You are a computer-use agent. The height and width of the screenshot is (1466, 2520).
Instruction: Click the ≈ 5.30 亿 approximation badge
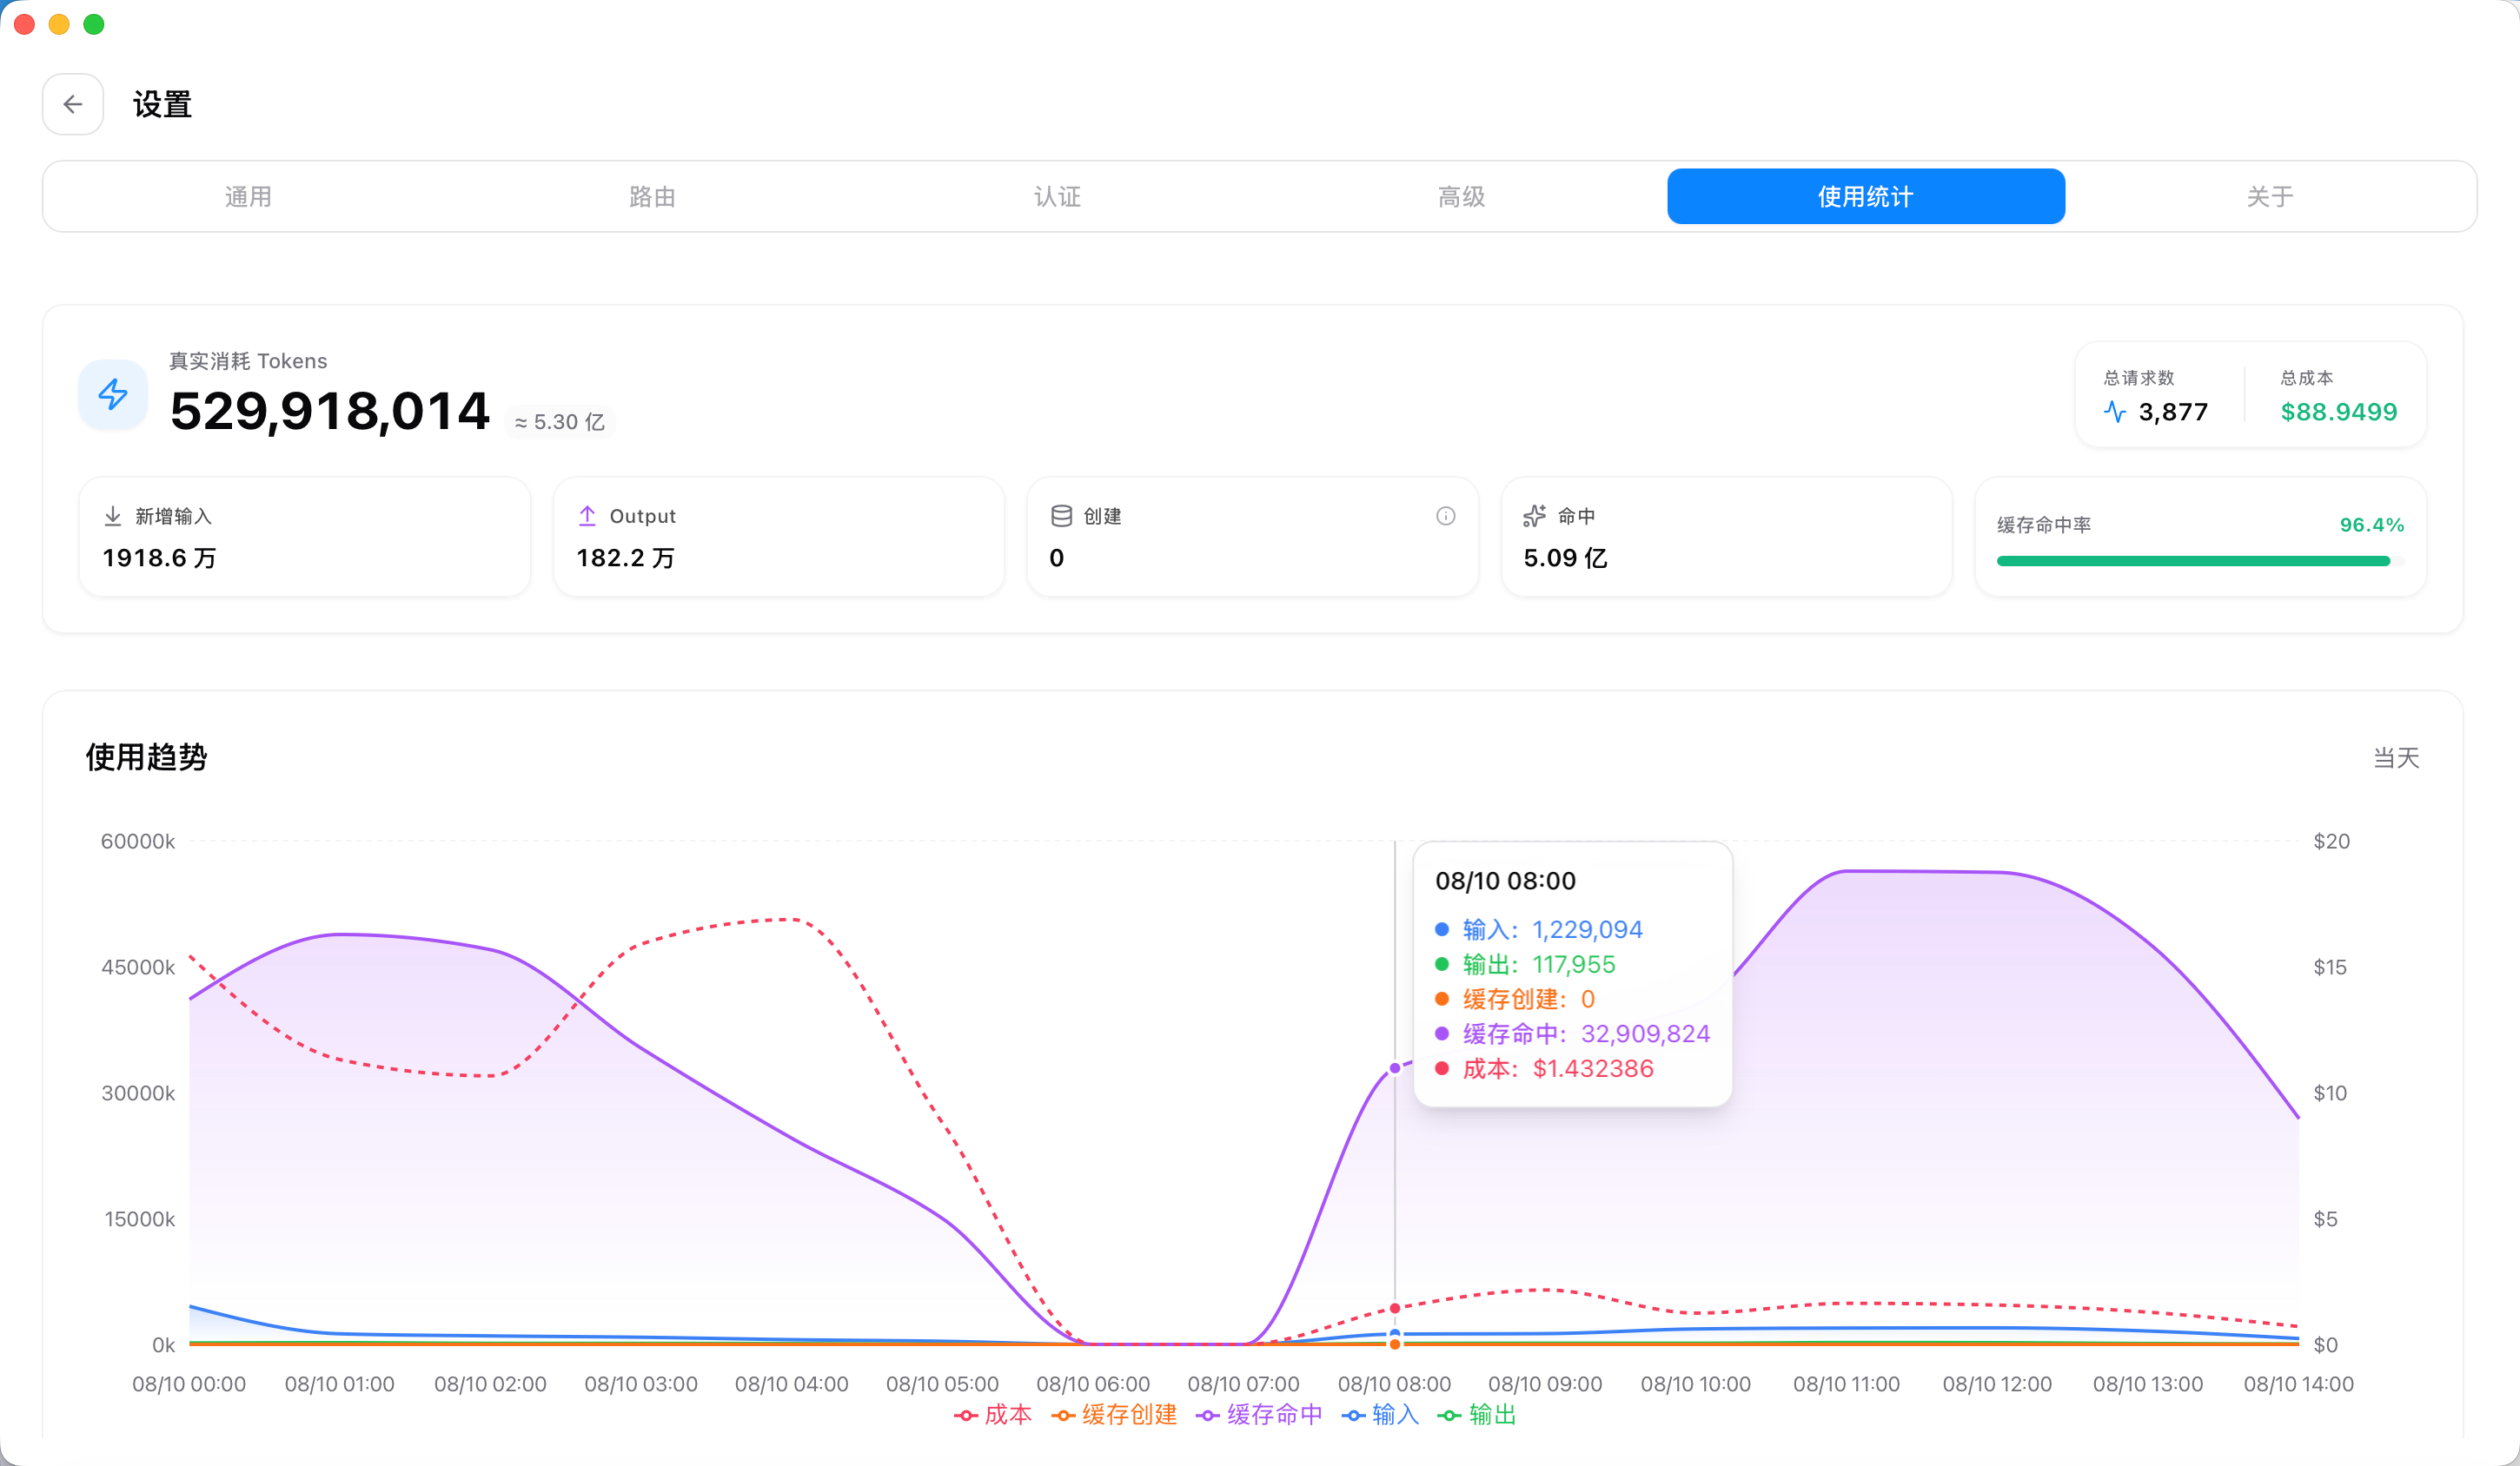[560, 423]
